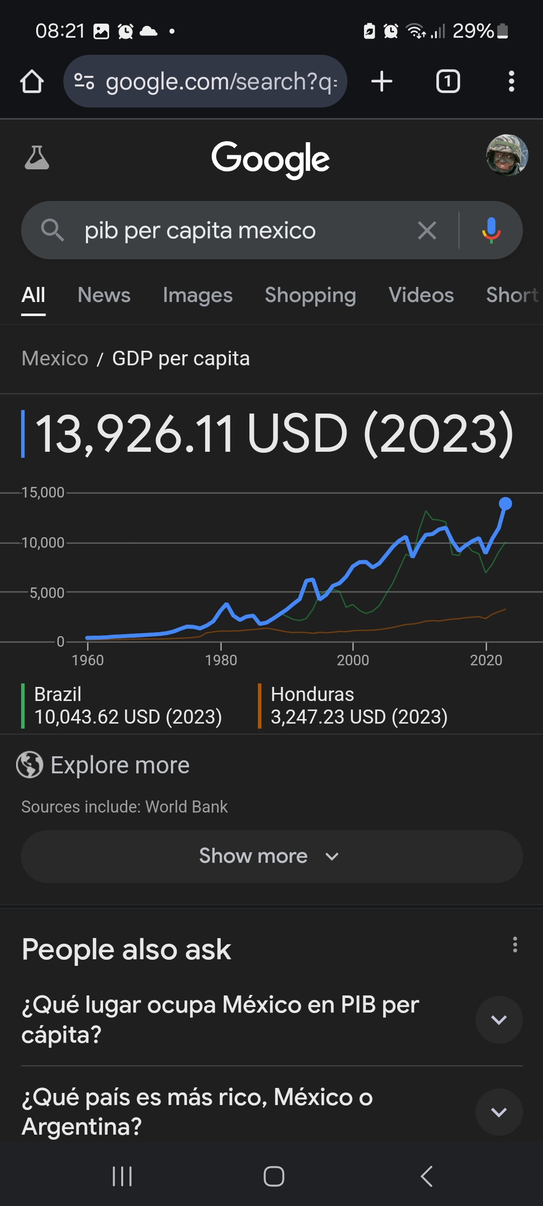Switch to the Images tab

(x=198, y=295)
